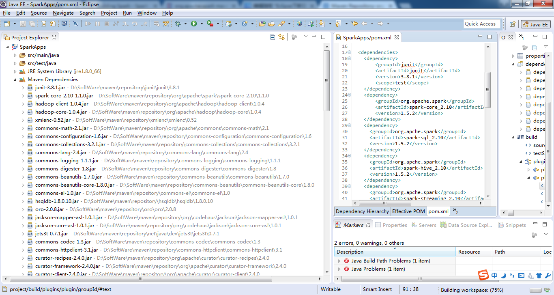Toggle fold marker at editor line 29
This screenshot has width=554, height=295.
coord(350,125)
